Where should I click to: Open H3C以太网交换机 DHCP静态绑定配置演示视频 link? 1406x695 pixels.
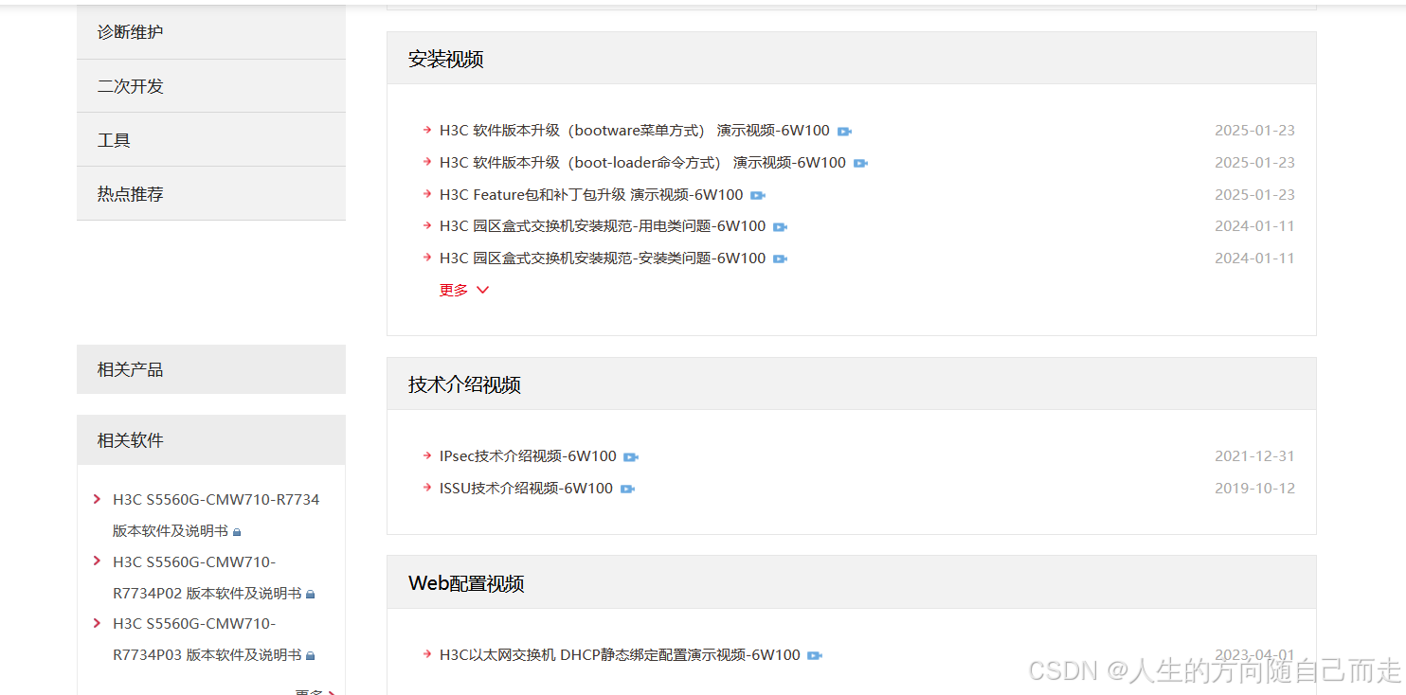click(620, 655)
